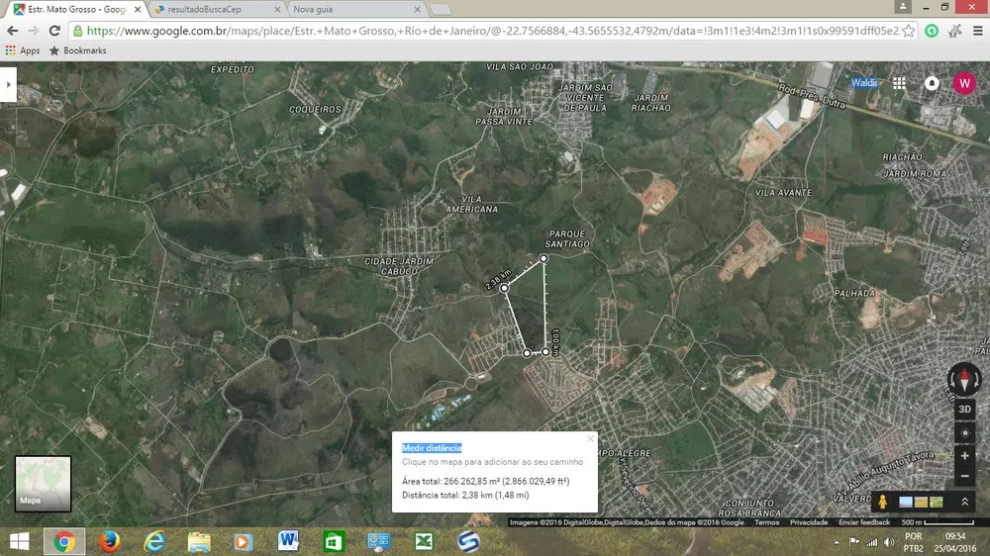990x556 pixels.
Task: Close the Medir distância box
Action: pyautogui.click(x=590, y=438)
